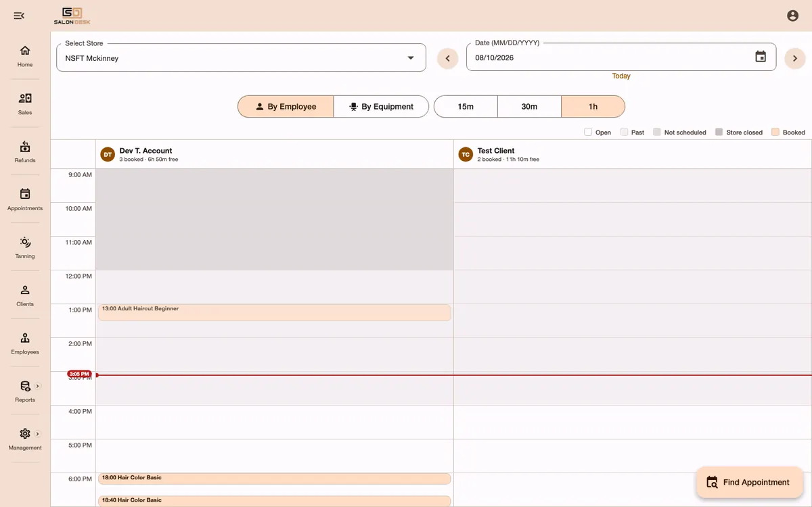
Task: Open the Sales section
Action: click(25, 103)
